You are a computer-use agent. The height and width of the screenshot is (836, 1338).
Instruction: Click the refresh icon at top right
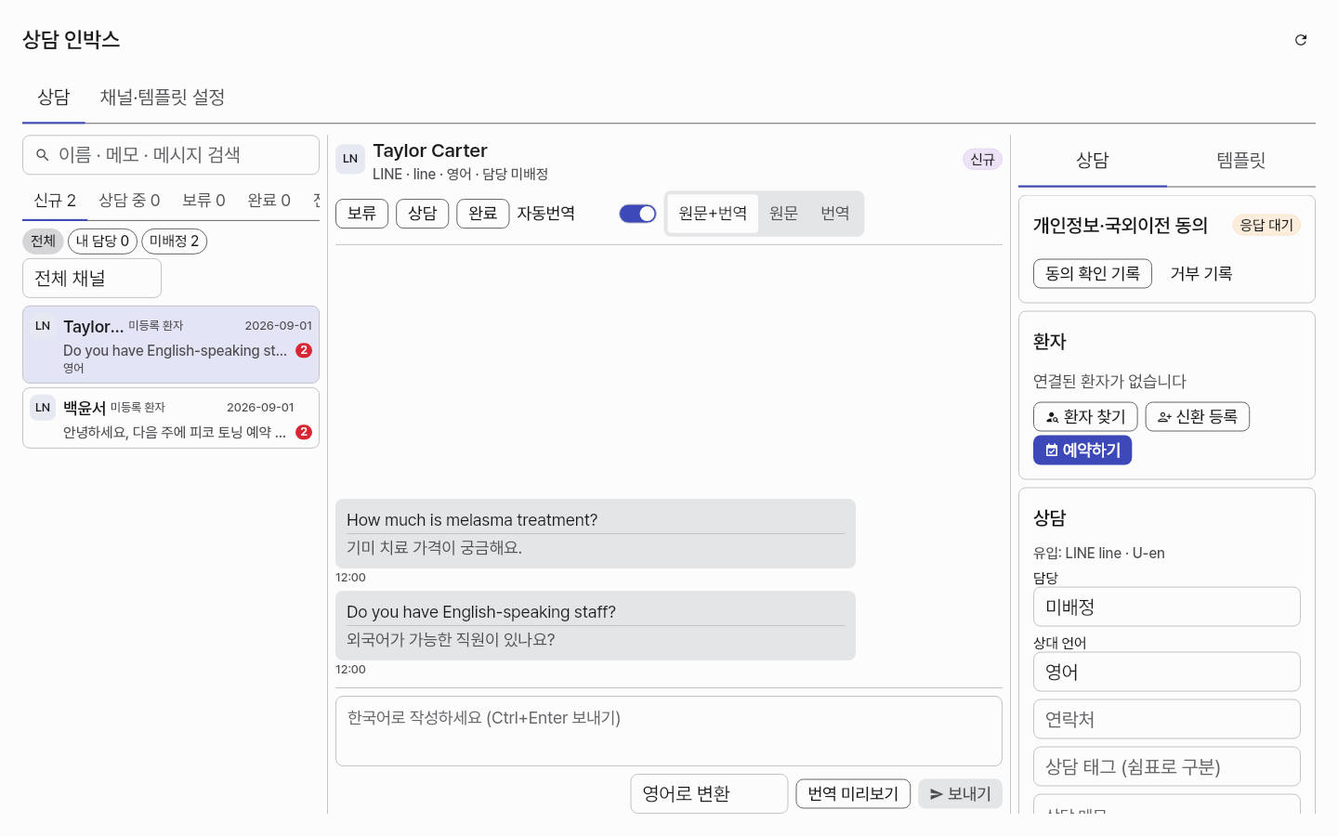click(1301, 40)
